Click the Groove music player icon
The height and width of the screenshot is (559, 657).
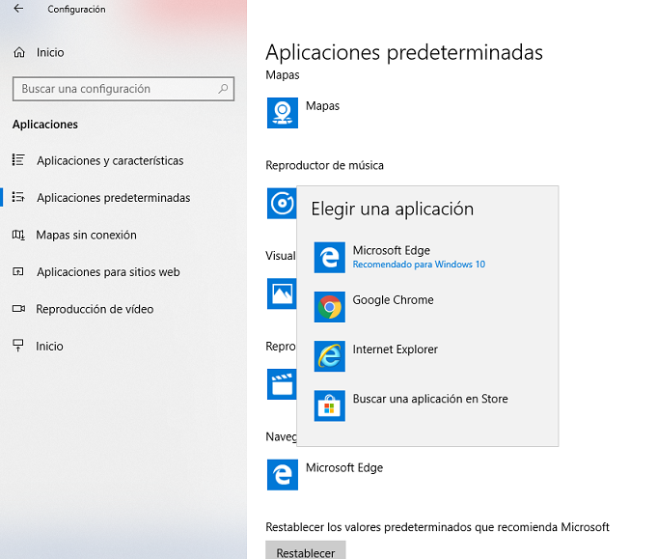click(x=282, y=204)
